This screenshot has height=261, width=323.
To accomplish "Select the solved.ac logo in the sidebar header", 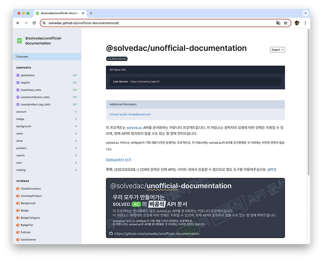I will tap(19, 40).
